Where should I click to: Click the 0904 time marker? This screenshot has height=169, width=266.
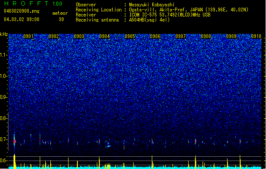point(104,36)
